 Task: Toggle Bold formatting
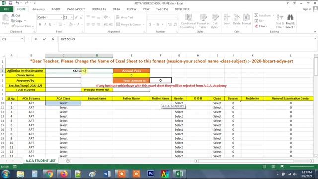(x=40, y=24)
